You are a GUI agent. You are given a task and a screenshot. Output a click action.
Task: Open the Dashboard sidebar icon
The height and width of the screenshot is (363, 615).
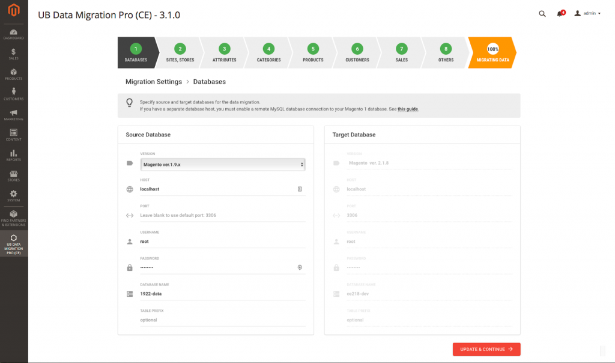coord(13,34)
